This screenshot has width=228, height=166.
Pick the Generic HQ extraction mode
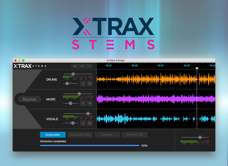[134, 135]
